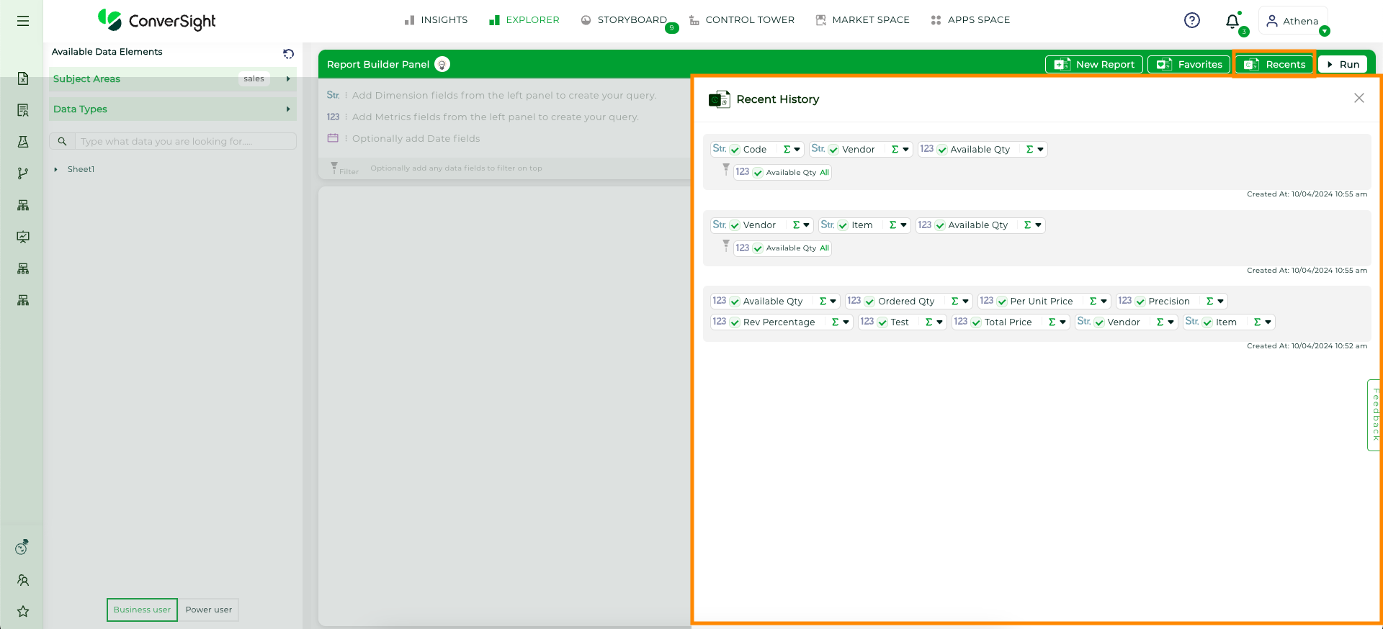Open the Market Space tab

click(x=862, y=20)
